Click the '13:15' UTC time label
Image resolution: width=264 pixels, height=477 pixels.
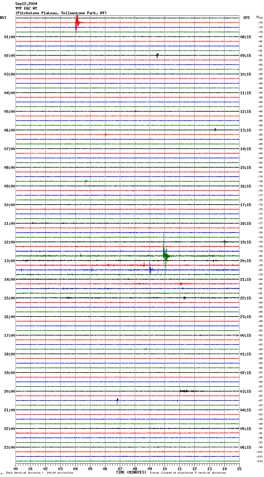coord(246,130)
